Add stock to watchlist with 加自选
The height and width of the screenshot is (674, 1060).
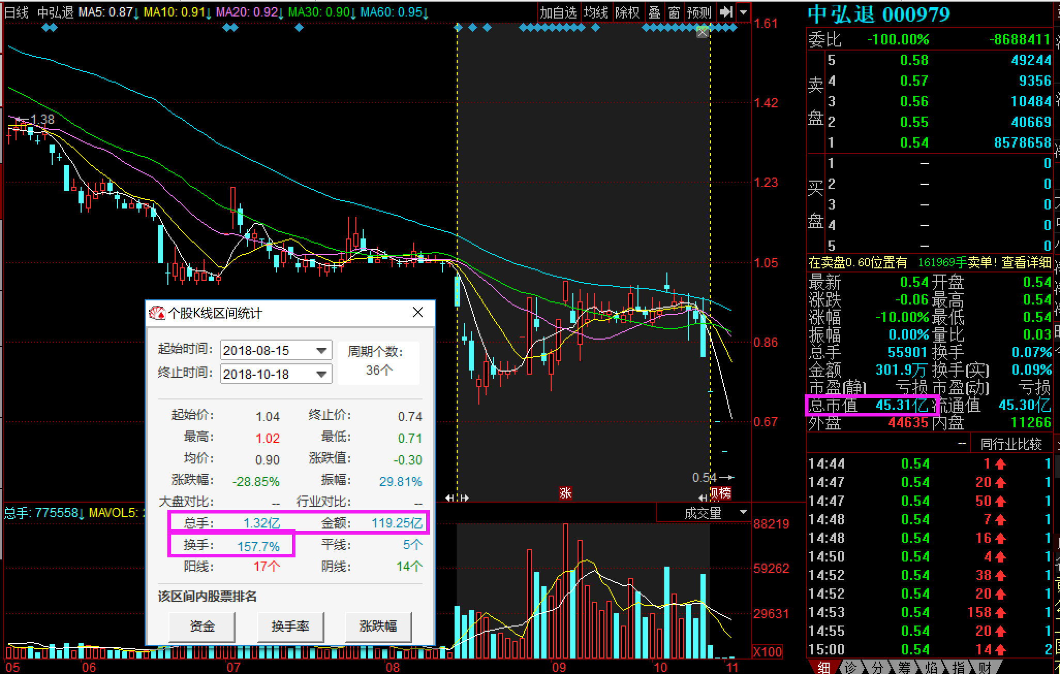[558, 12]
